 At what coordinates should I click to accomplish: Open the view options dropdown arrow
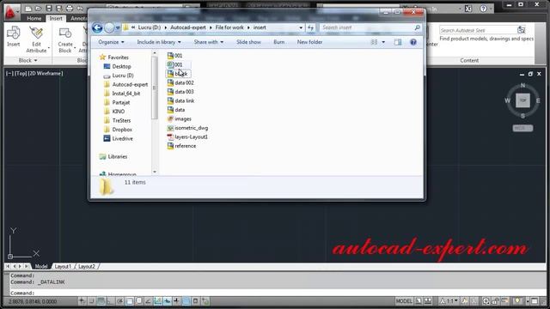[x=383, y=42]
